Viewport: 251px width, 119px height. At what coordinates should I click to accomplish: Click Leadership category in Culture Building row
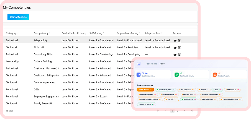tap(12, 61)
